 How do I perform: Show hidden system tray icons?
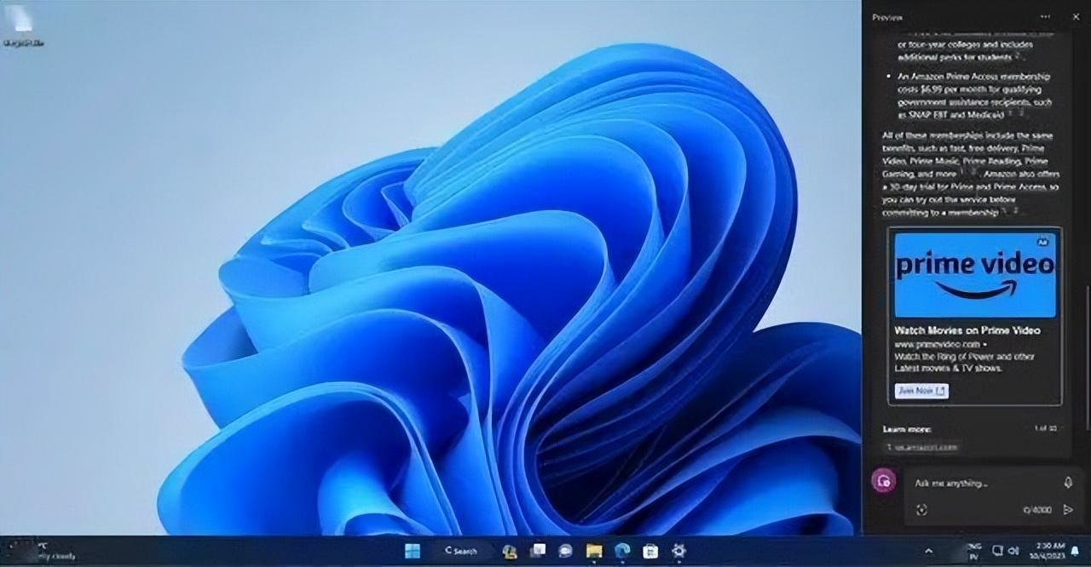pos(928,551)
